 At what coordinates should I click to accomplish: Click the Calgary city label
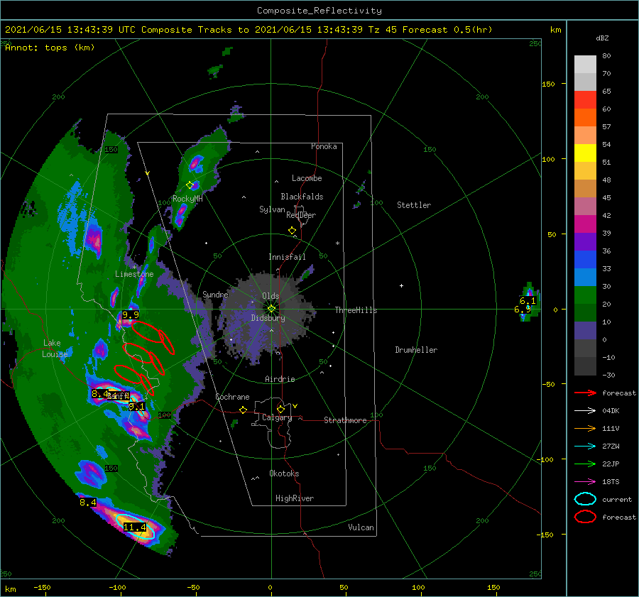277,417
